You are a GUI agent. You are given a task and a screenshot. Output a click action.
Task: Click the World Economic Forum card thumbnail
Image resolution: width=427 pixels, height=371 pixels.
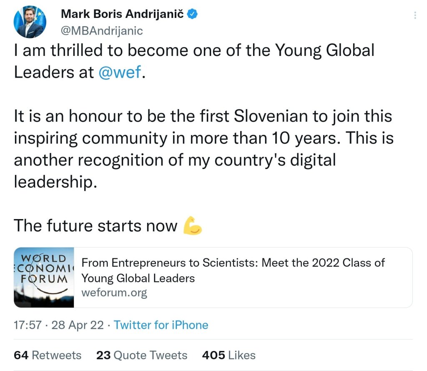[44, 278]
